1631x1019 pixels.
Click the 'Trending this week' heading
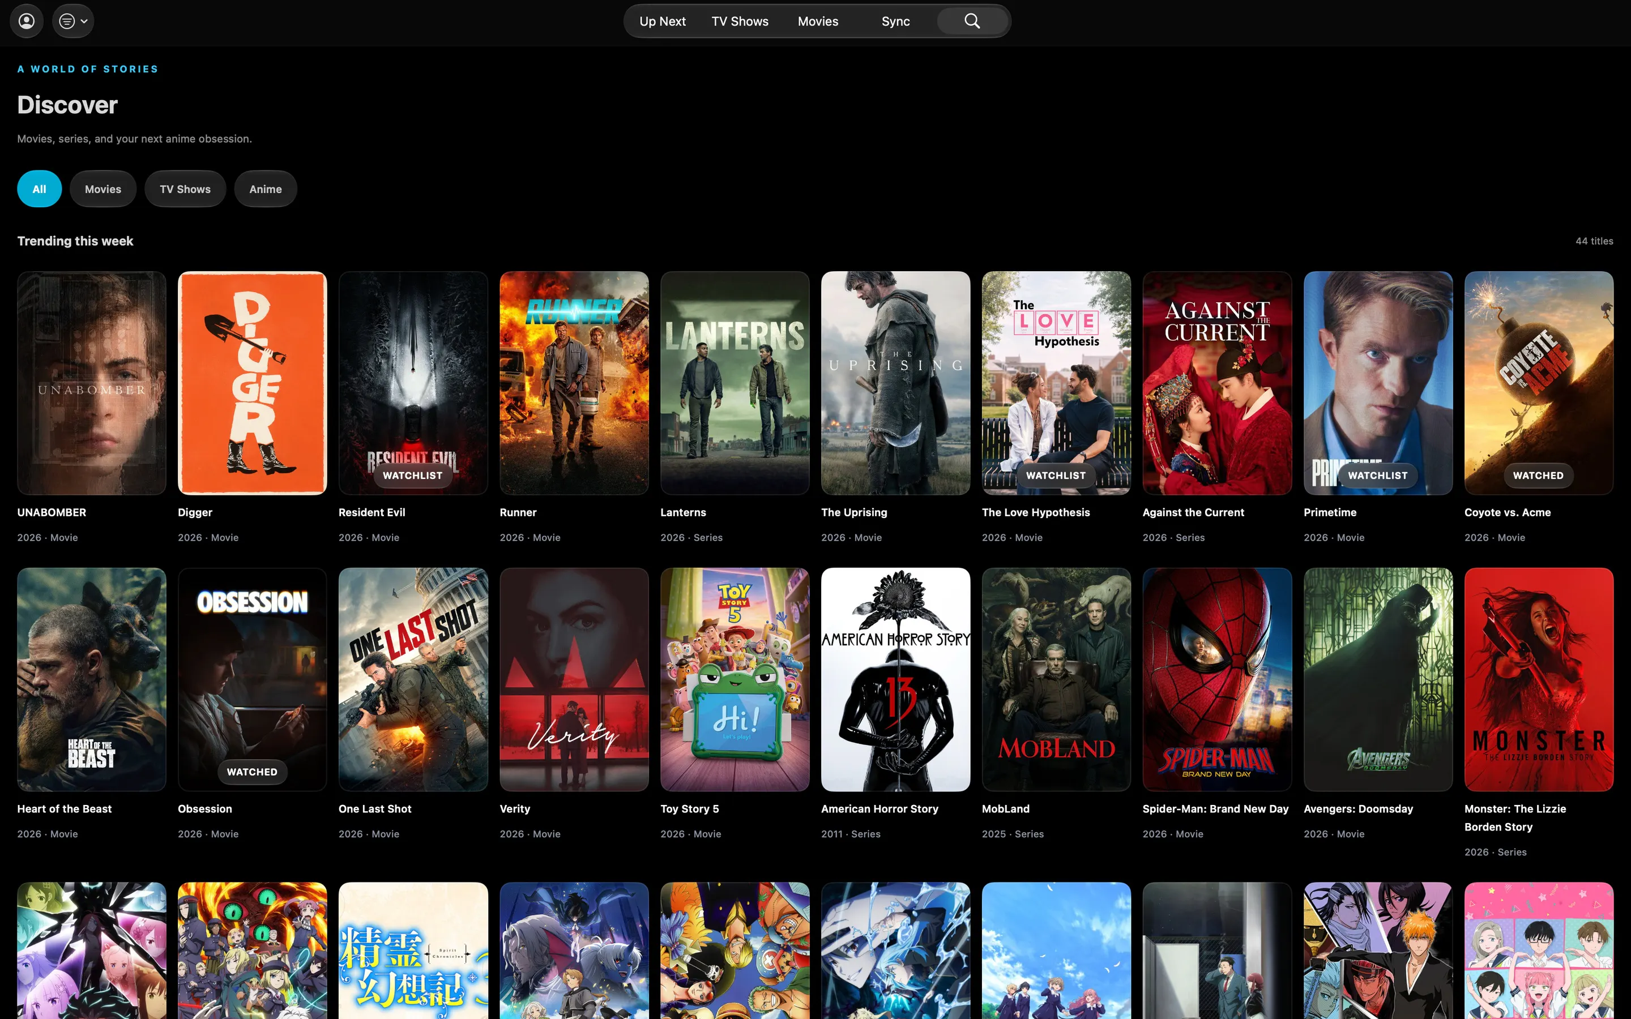(x=75, y=241)
